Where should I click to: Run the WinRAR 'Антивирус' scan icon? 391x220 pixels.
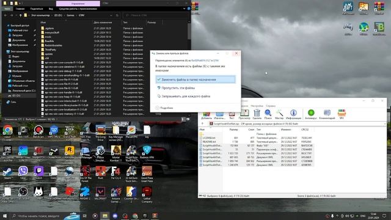click(x=311, y=114)
